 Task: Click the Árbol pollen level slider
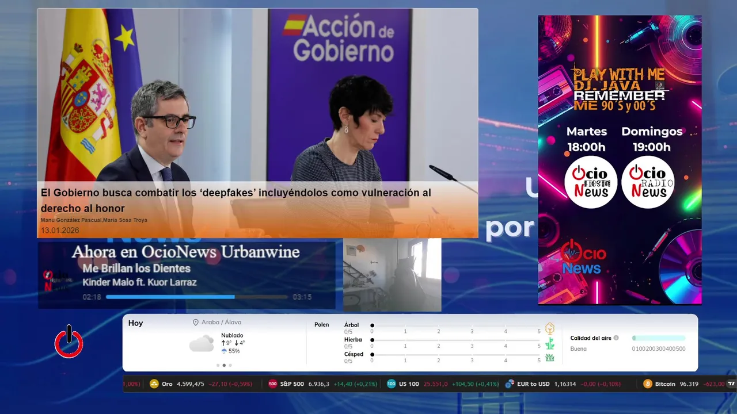tap(455, 325)
